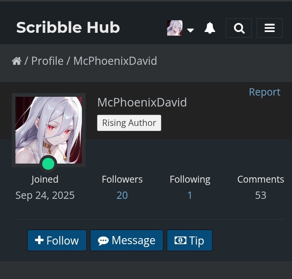The image size is (292, 279).
Task: Expand the account dropdown arrow
Action: [190, 30]
